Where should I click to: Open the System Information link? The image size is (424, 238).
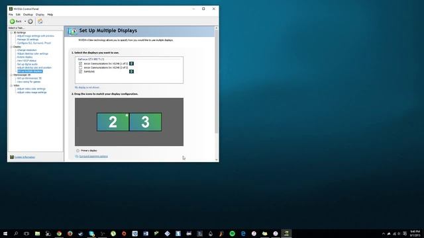pyautogui.click(x=25, y=157)
